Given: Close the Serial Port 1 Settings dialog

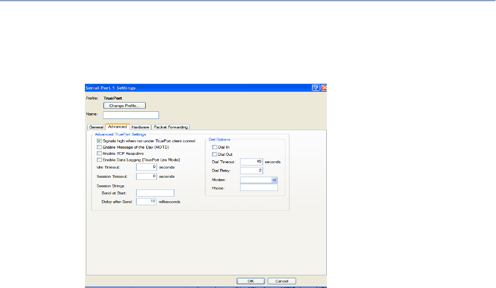Looking at the screenshot, I should 324,88.
